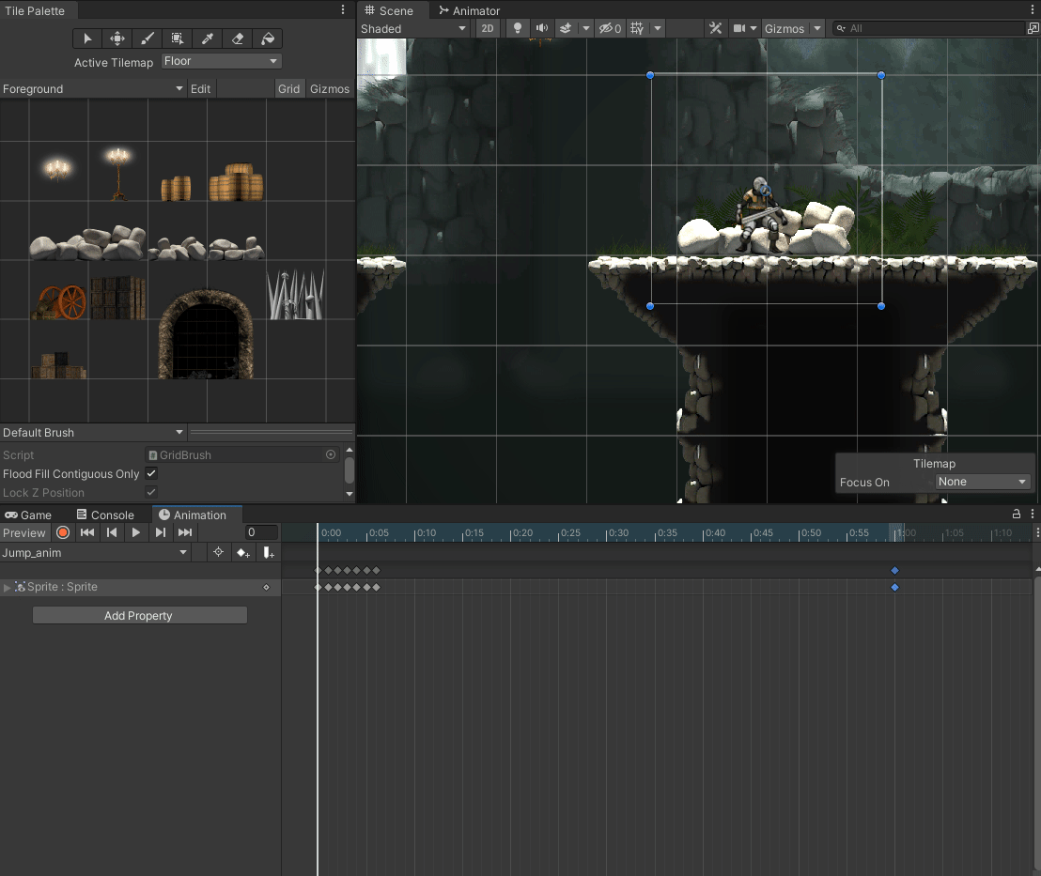Toggle scene lighting bulb icon
Image resolution: width=1041 pixels, height=876 pixels.
point(516,28)
